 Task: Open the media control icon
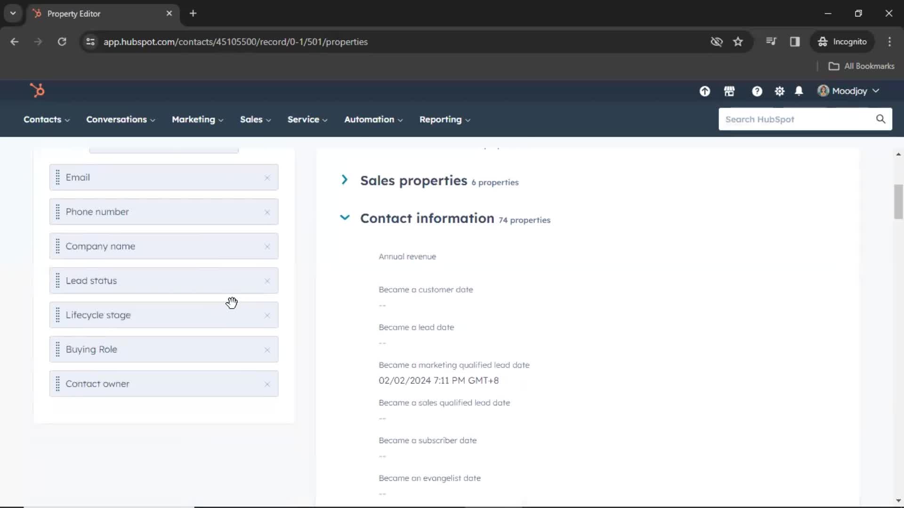coord(771,41)
